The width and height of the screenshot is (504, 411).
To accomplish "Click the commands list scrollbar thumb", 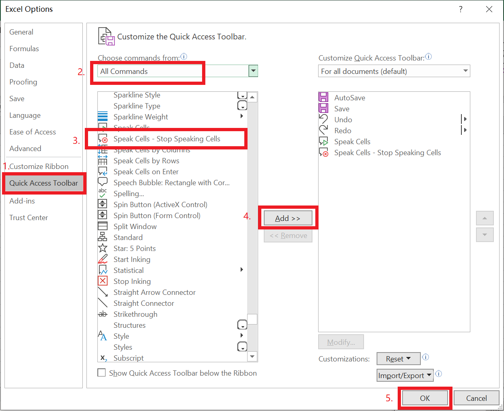I will coord(252,319).
